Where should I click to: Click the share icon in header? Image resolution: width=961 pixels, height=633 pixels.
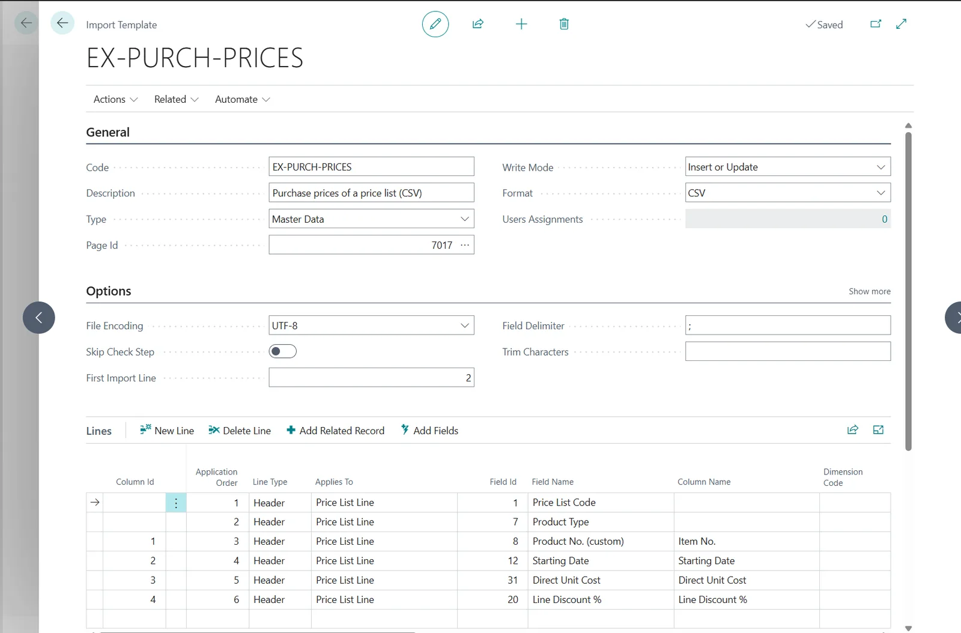[478, 24]
